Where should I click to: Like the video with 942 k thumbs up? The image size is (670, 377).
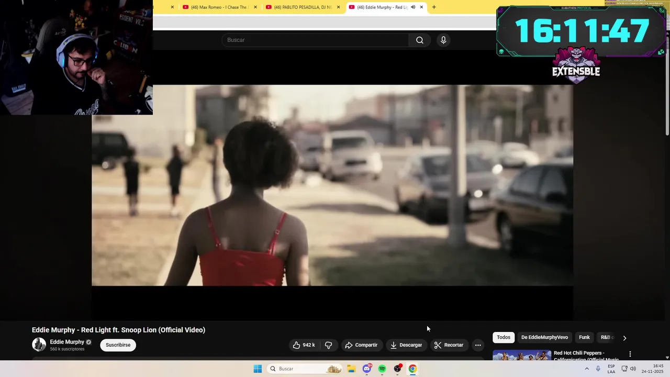click(x=304, y=345)
